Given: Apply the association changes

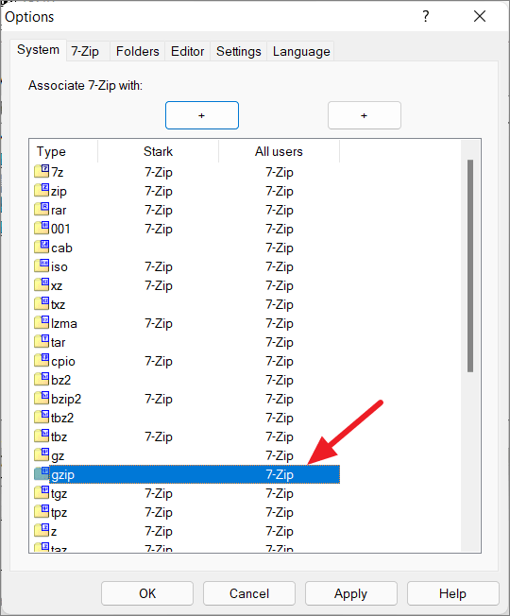Looking at the screenshot, I should (x=351, y=593).
